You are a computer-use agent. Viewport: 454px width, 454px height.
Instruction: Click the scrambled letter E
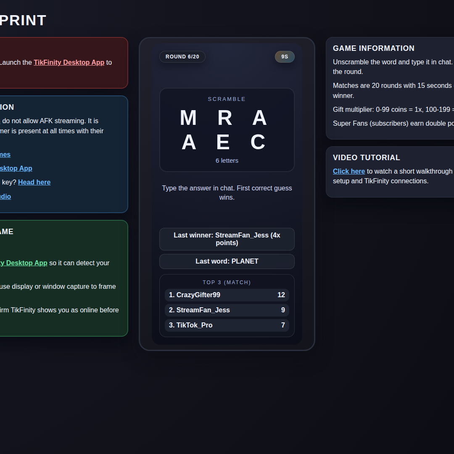[x=223, y=142]
